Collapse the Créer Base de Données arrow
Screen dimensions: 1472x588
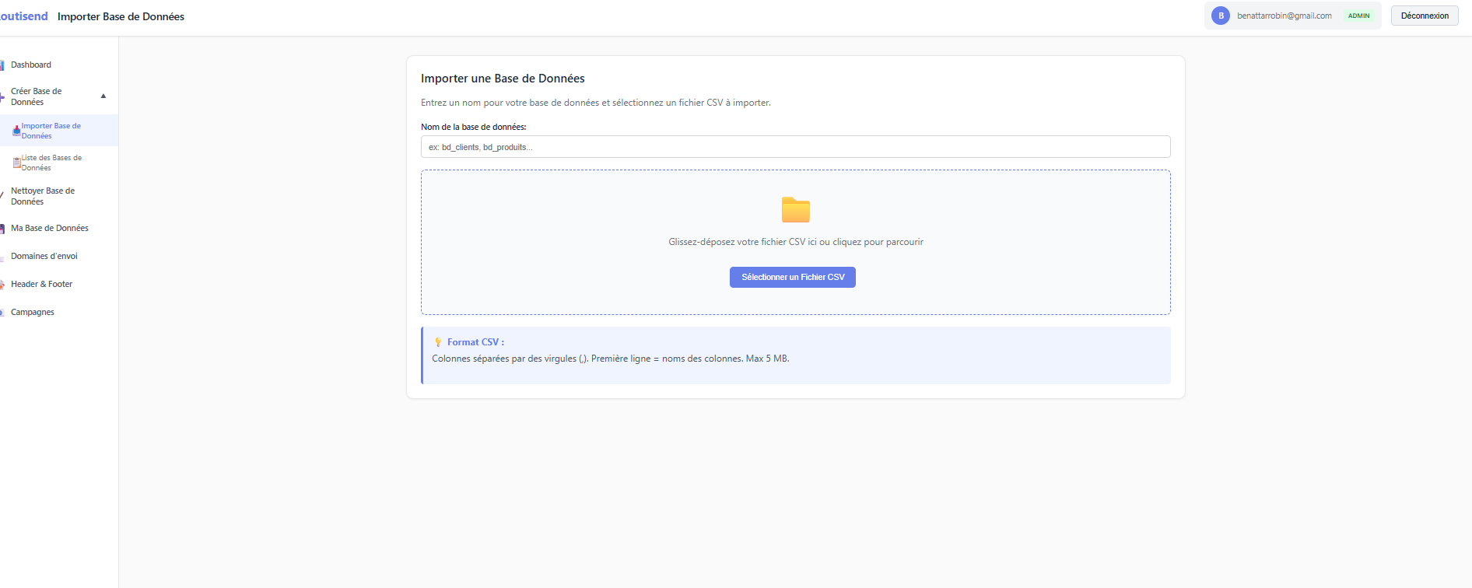coord(103,96)
